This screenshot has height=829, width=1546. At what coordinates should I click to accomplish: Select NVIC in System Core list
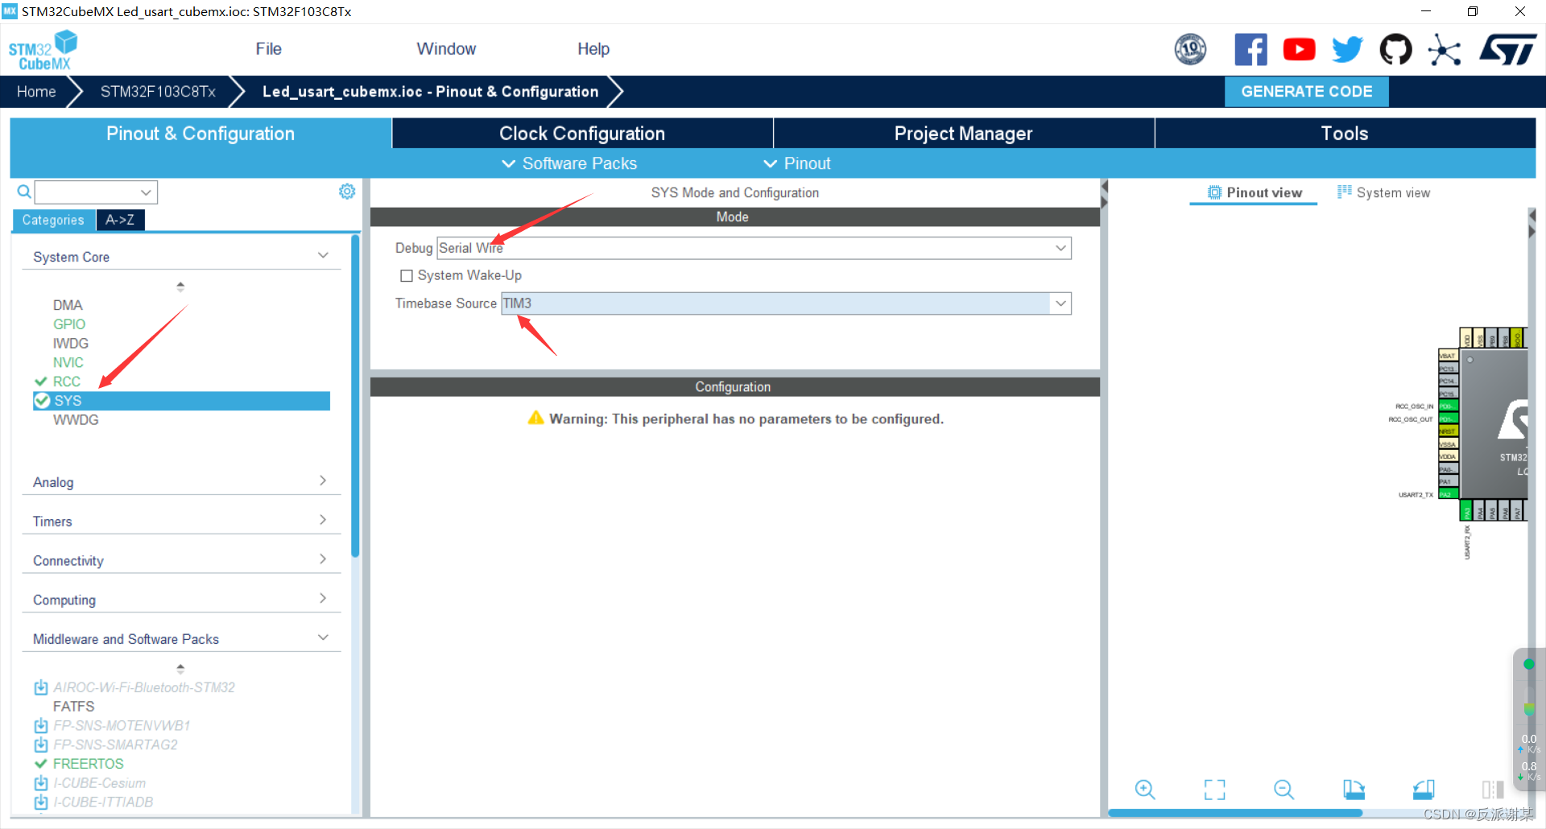tap(68, 363)
